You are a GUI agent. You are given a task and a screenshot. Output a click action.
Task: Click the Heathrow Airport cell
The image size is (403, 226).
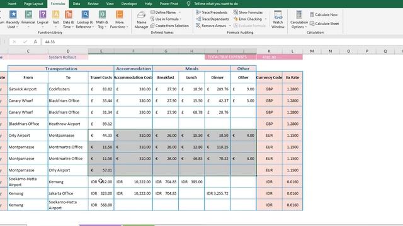(68, 124)
